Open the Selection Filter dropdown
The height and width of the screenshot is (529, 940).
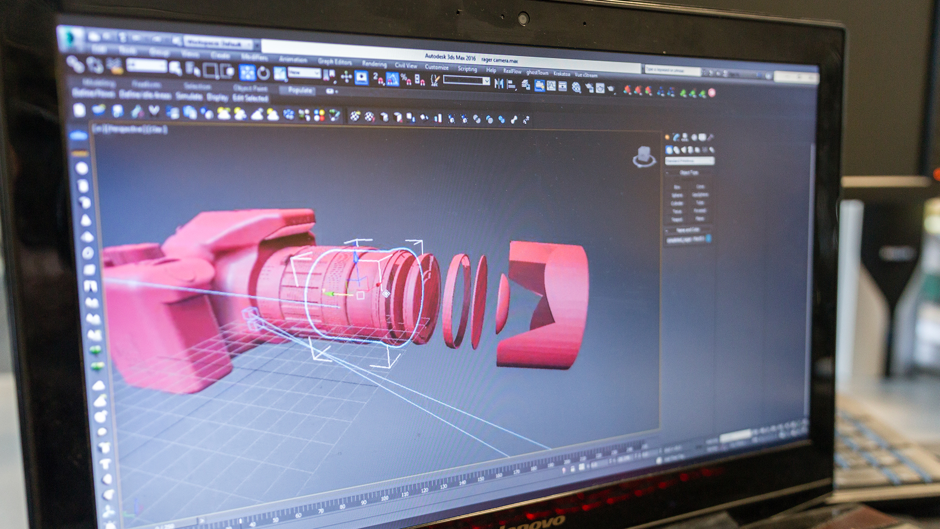pos(146,65)
